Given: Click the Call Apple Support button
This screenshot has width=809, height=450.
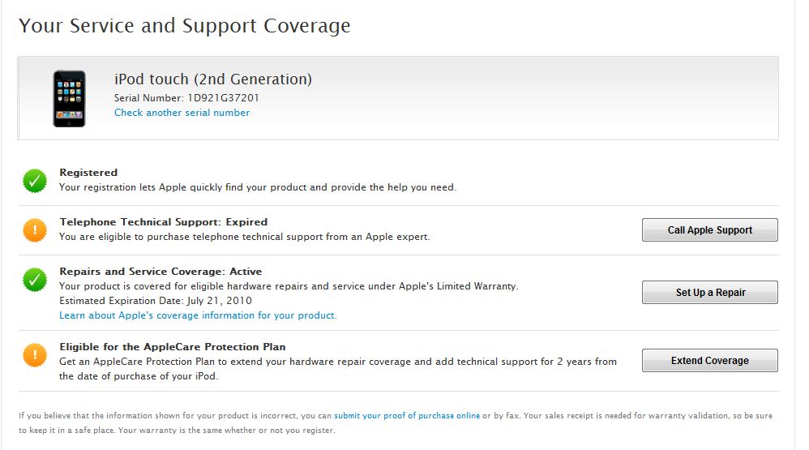Looking at the screenshot, I should [x=709, y=229].
